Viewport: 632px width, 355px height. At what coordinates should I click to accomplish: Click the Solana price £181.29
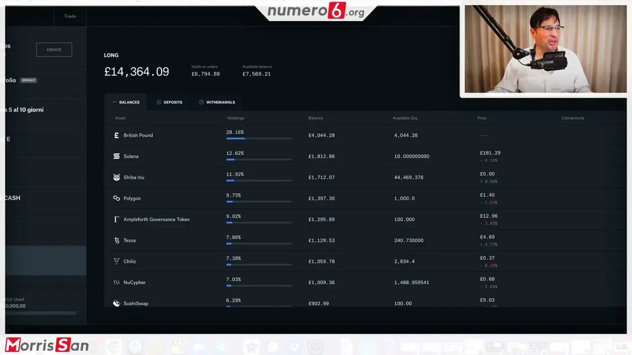(490, 153)
